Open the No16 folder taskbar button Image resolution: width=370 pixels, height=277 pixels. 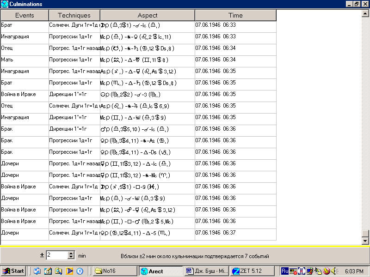click(x=114, y=271)
